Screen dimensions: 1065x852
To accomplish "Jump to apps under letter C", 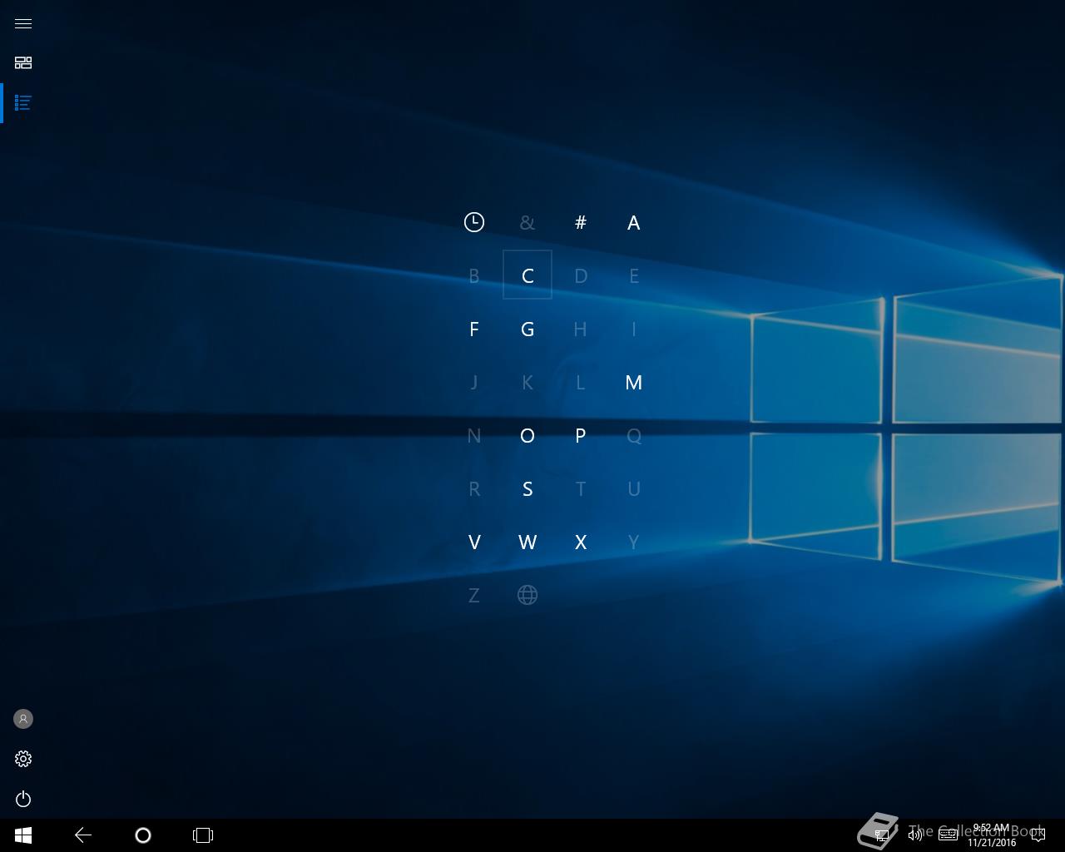I will (528, 275).
